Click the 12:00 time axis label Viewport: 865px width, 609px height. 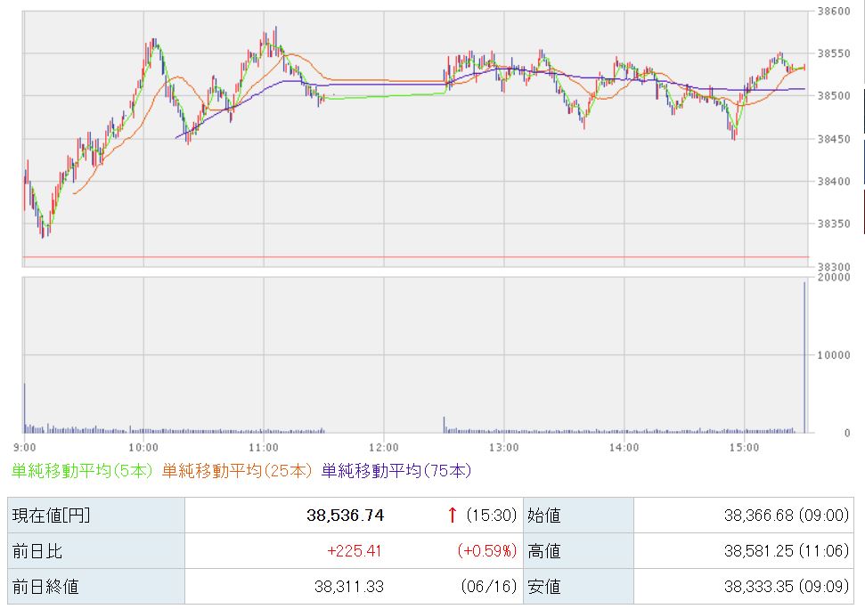pos(384,448)
